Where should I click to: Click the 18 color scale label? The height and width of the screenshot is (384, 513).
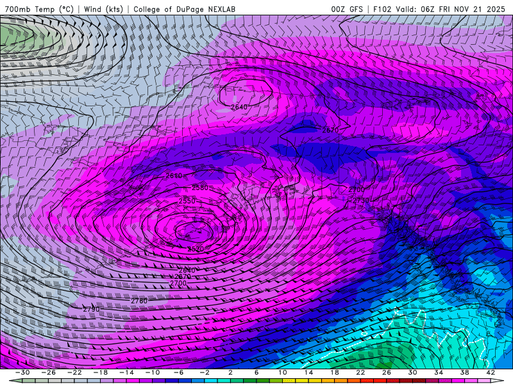pyautogui.click(x=334, y=372)
